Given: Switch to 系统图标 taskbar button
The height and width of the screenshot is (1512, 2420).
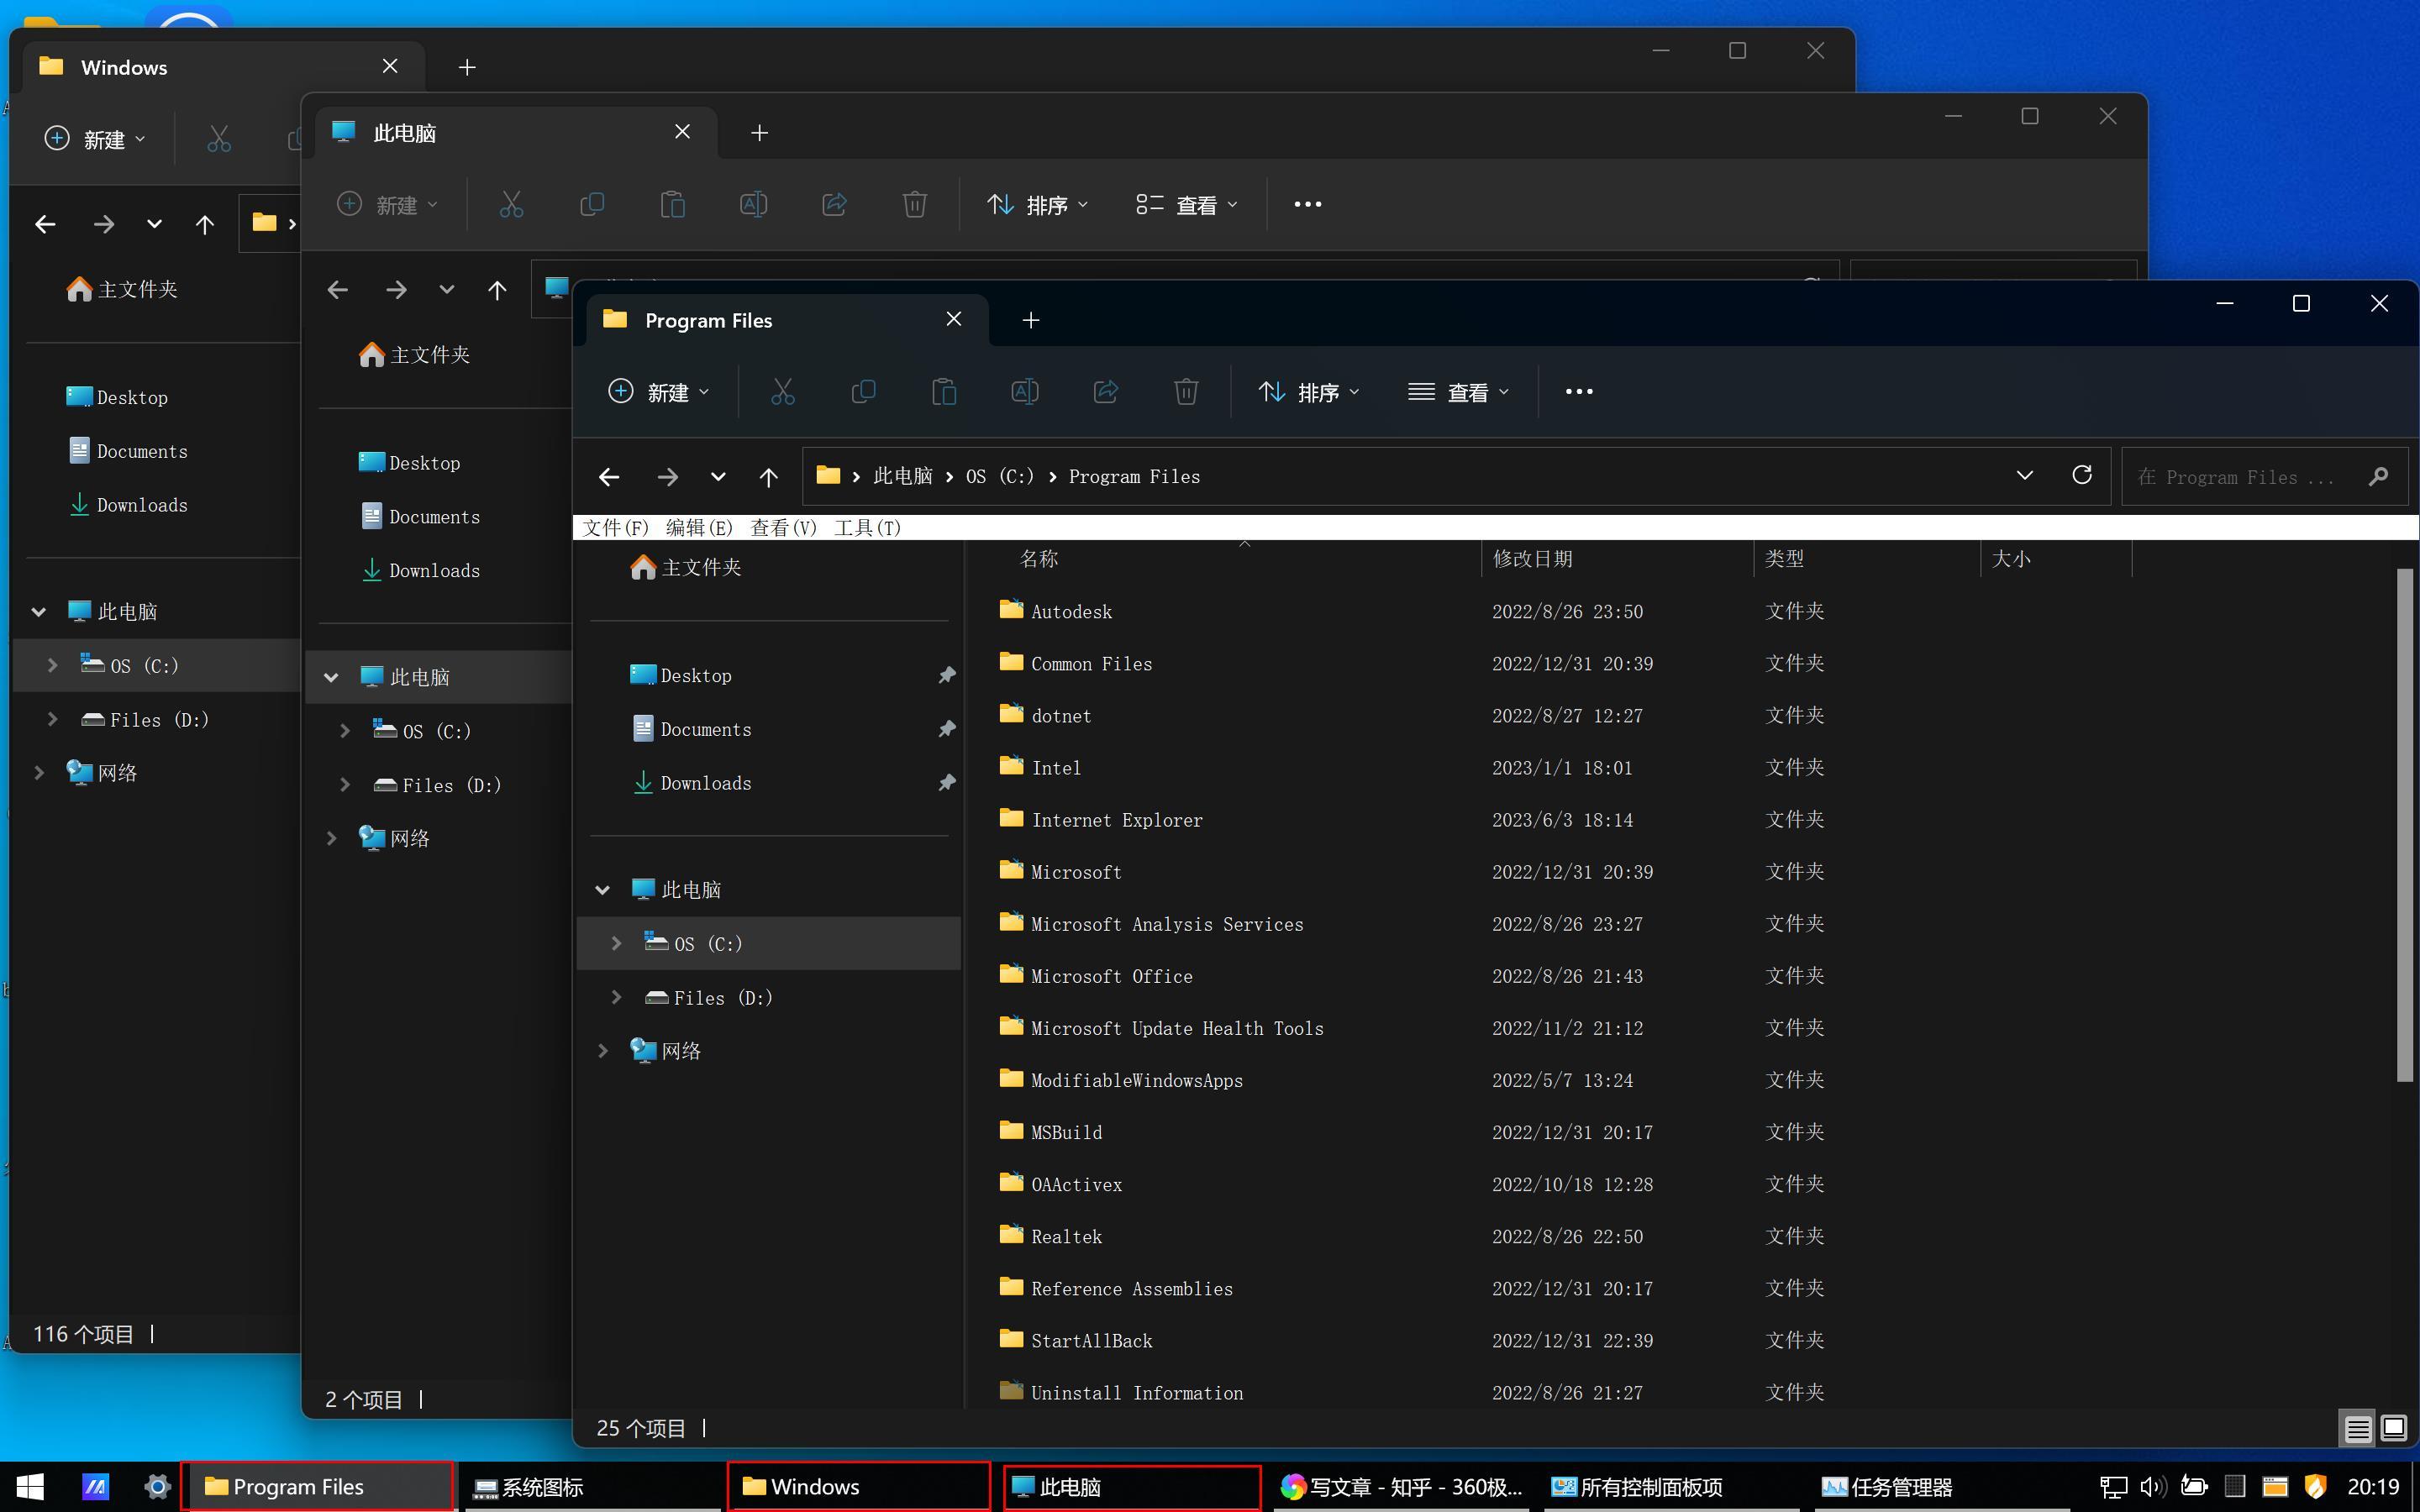Looking at the screenshot, I should coord(595,1487).
